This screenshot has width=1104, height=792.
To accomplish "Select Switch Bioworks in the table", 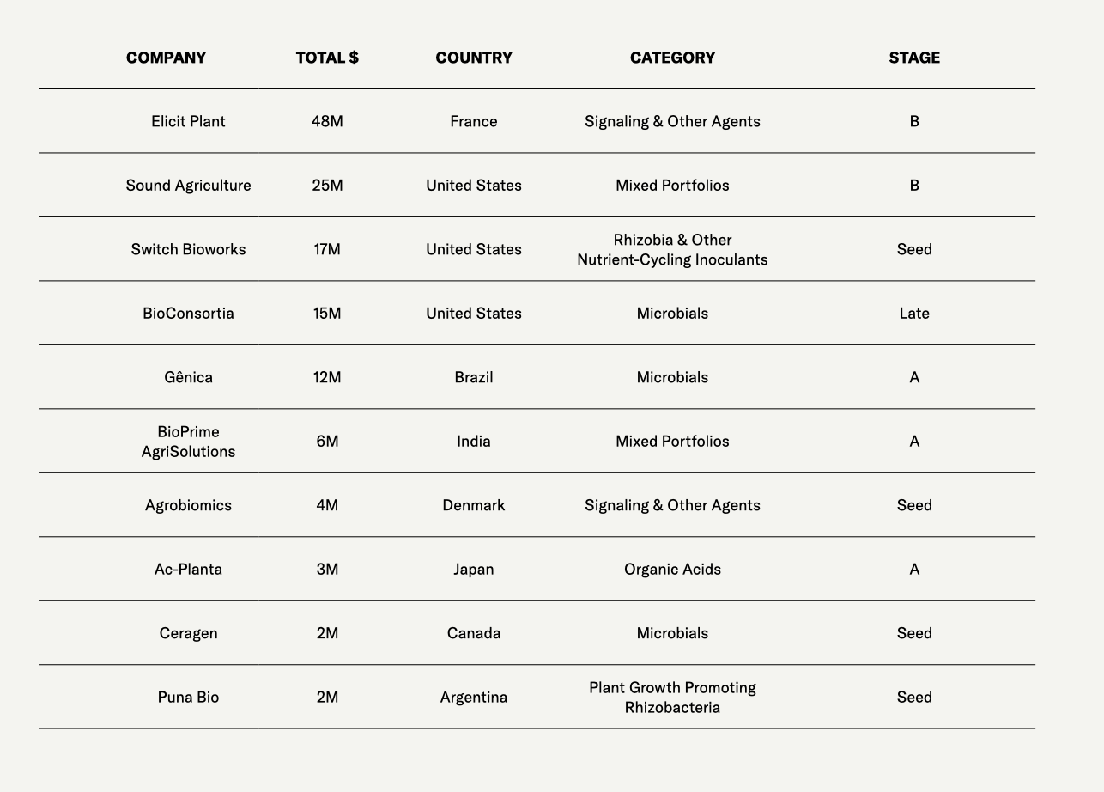I will point(188,249).
